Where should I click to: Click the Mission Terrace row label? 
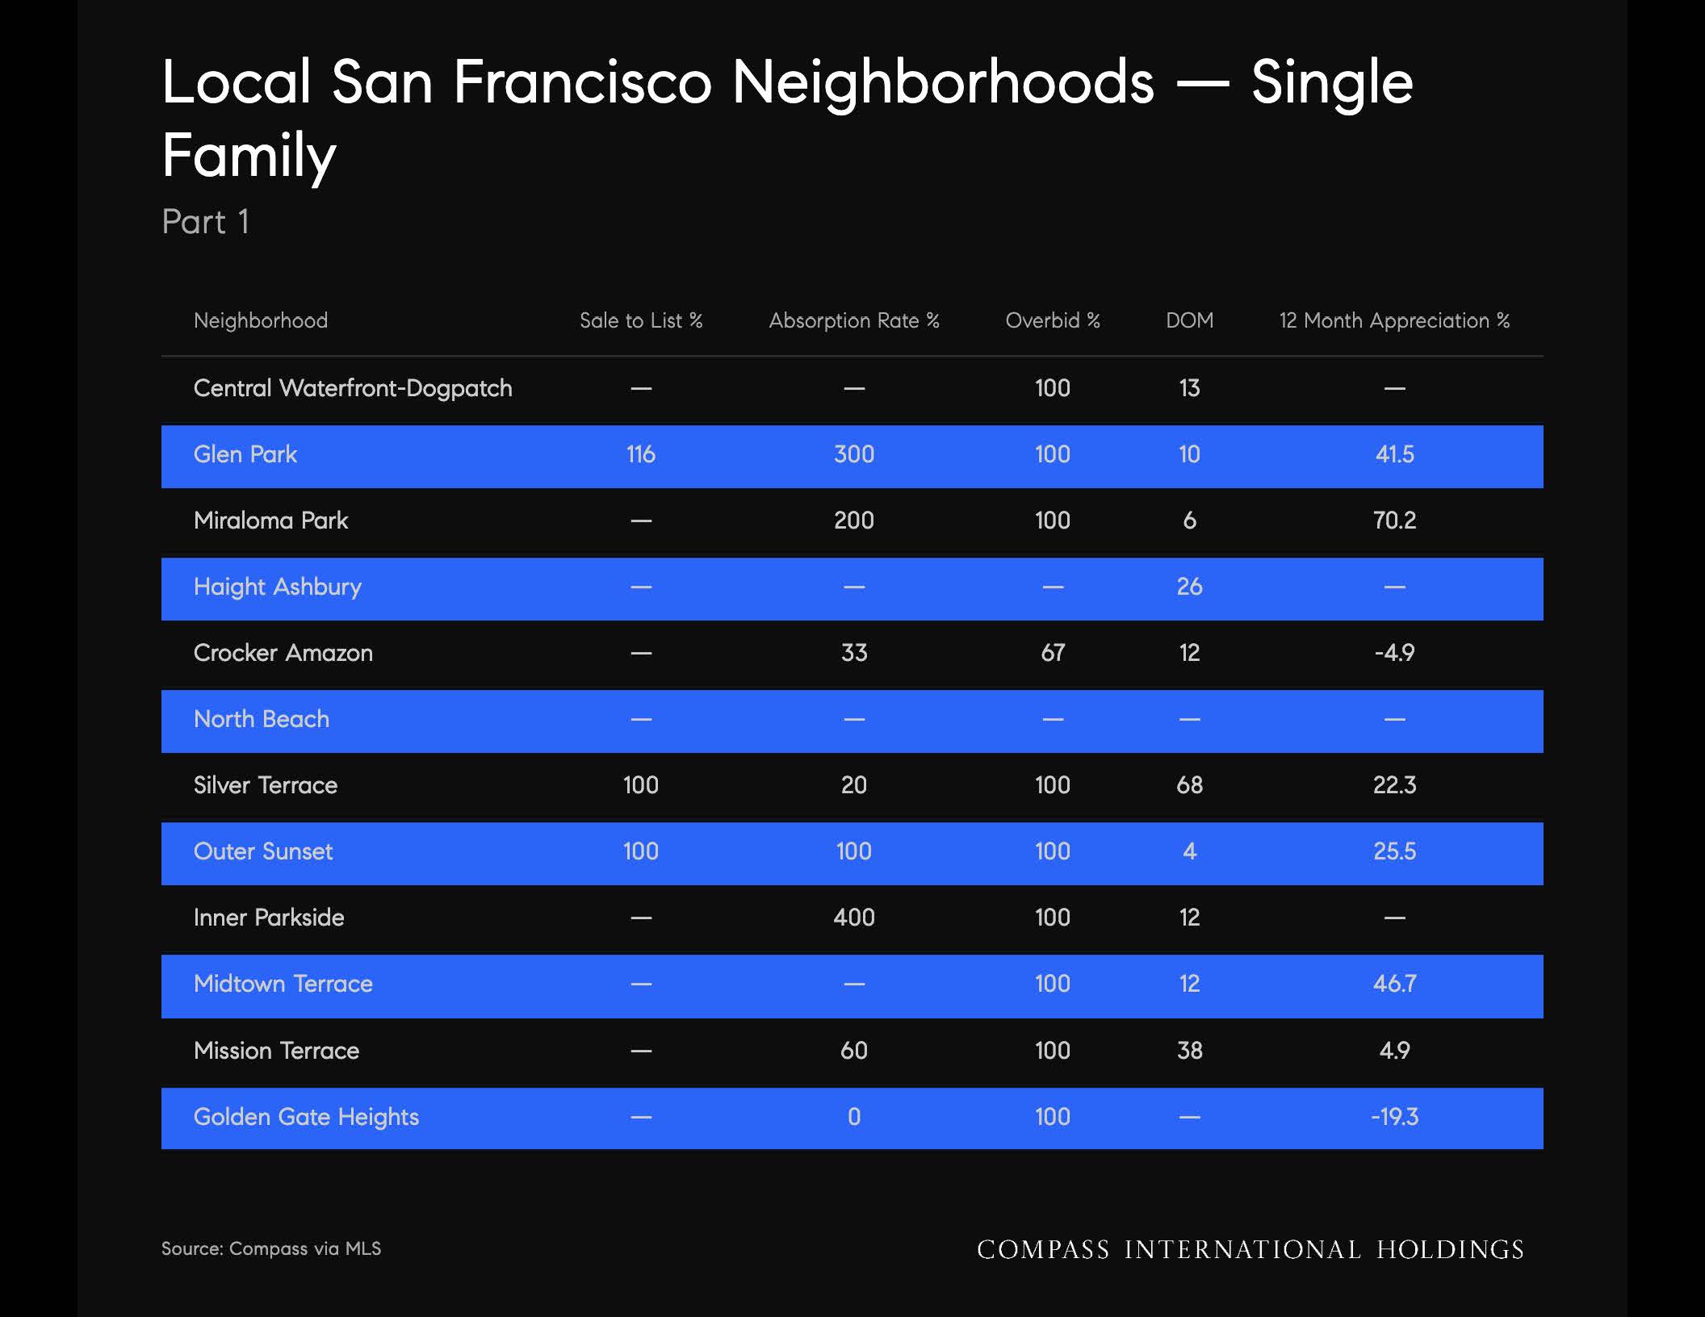pos(276,1051)
